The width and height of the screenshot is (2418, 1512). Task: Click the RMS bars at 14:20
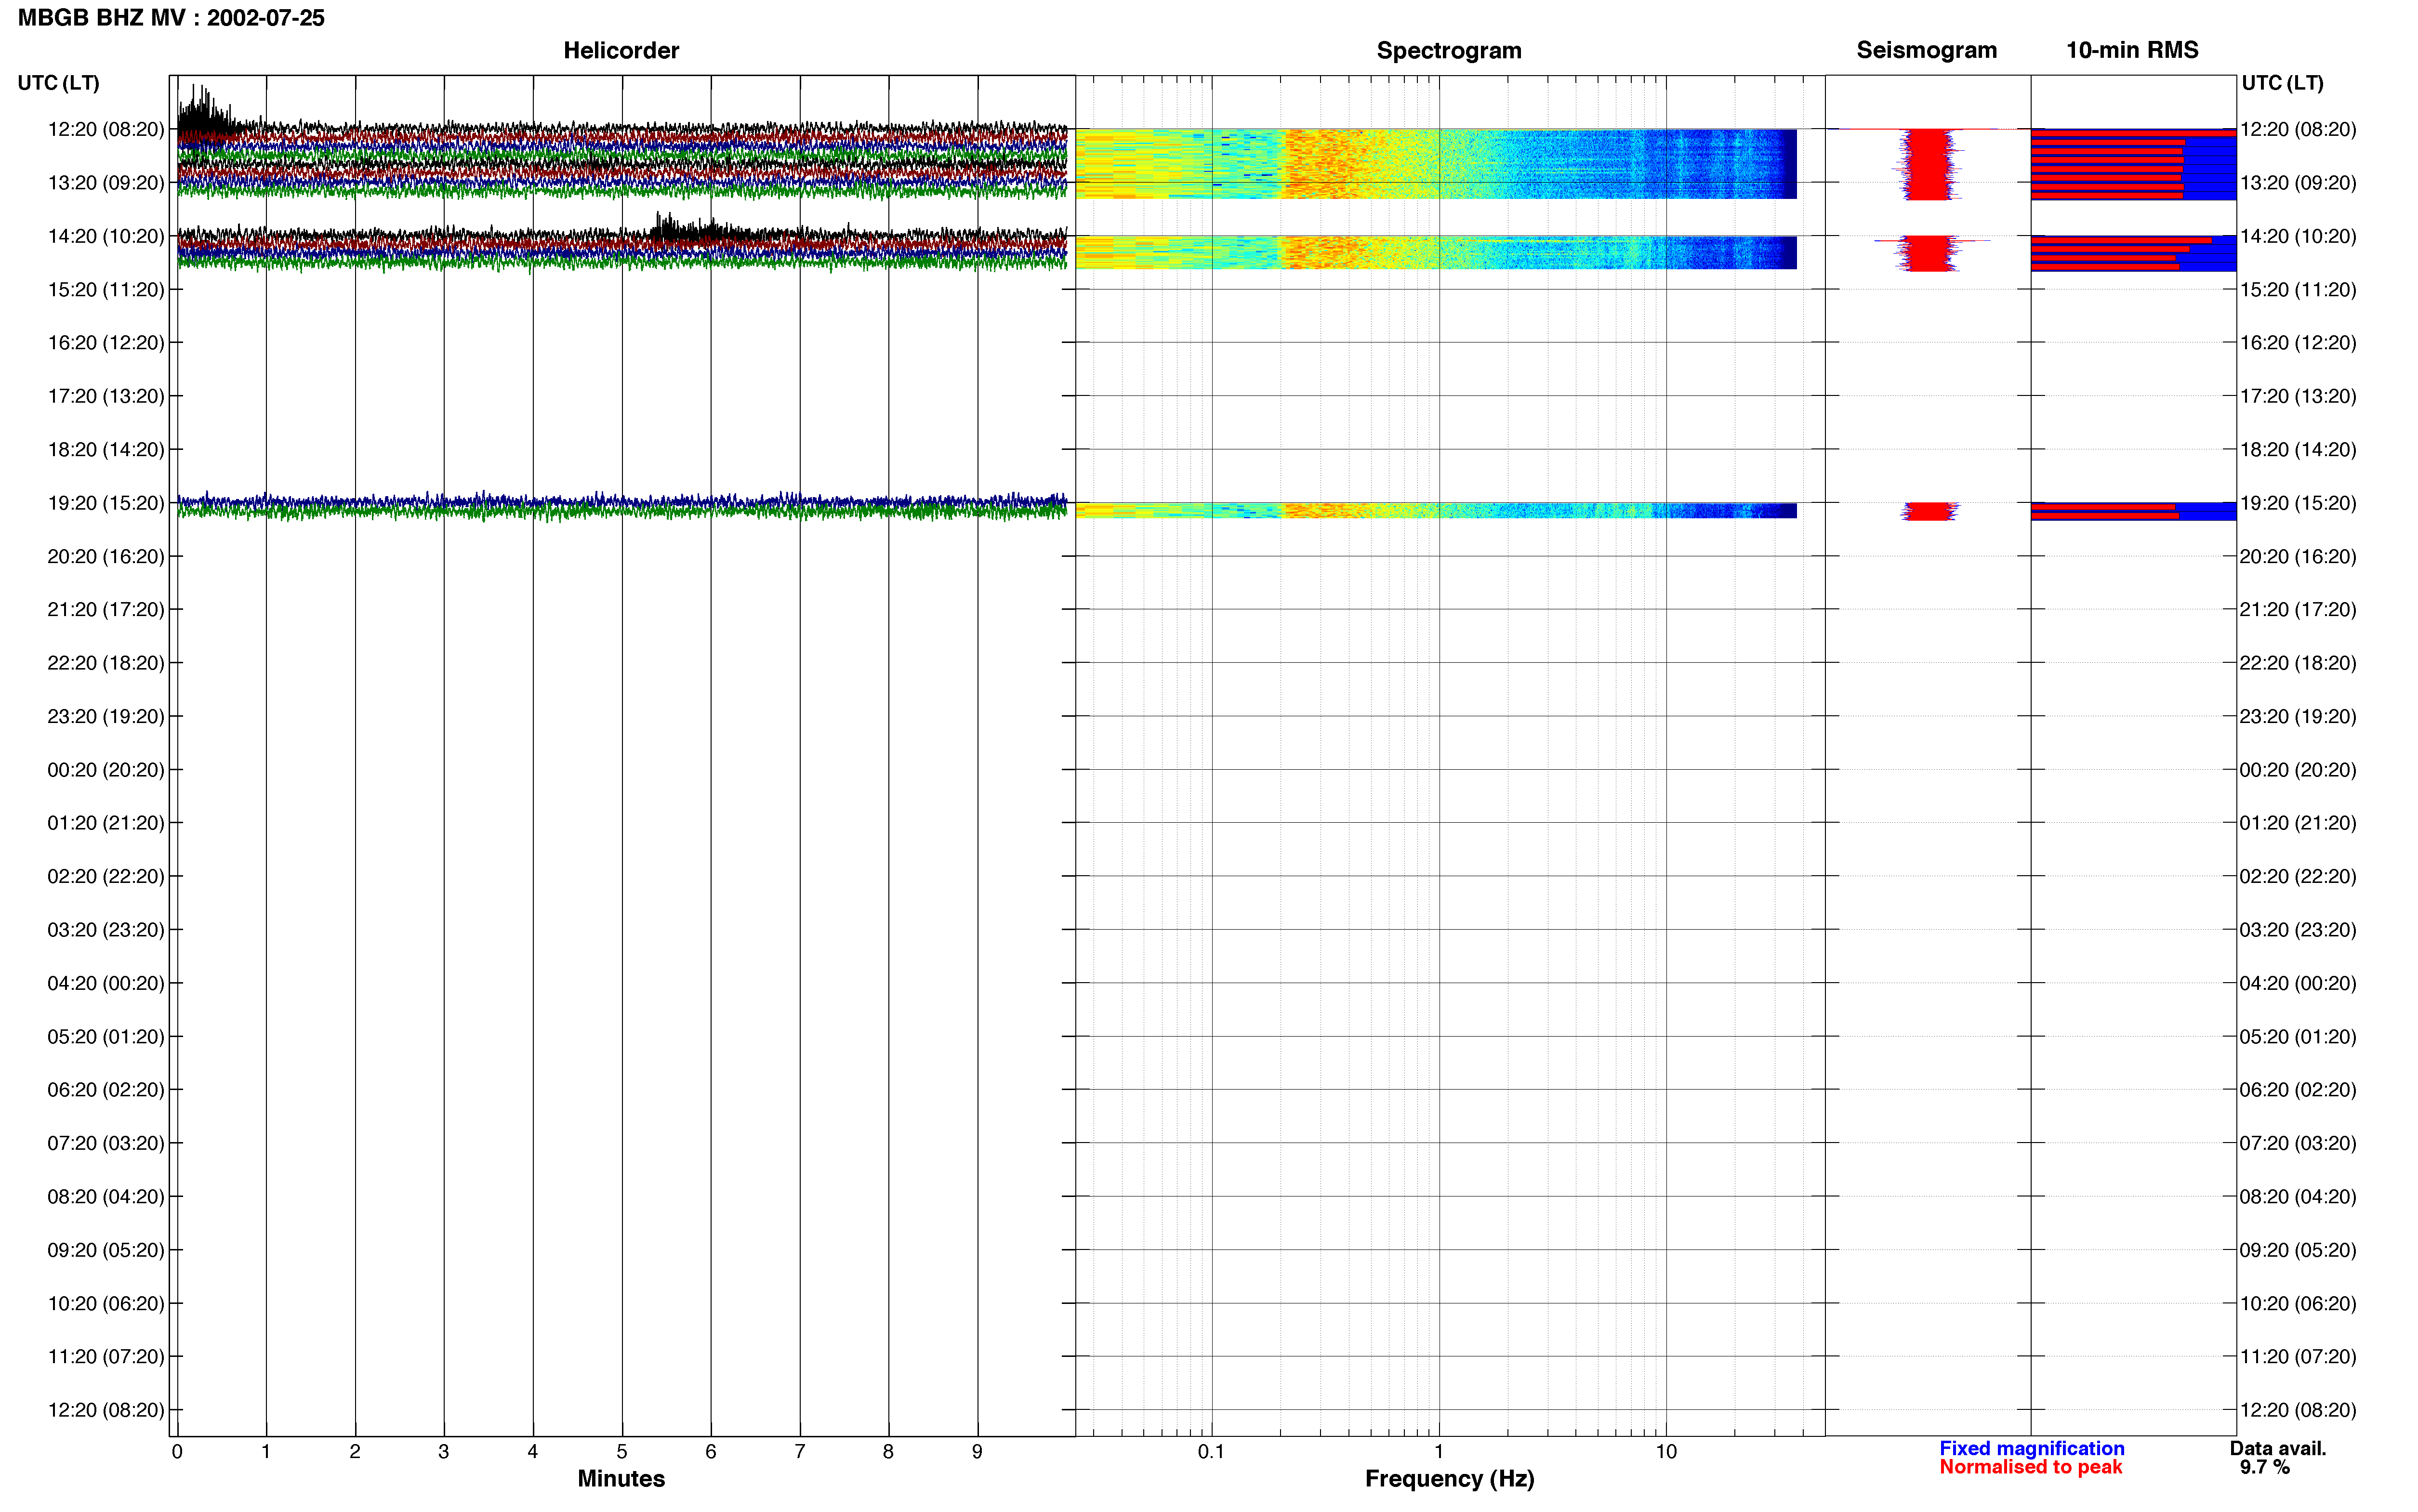point(2133,254)
